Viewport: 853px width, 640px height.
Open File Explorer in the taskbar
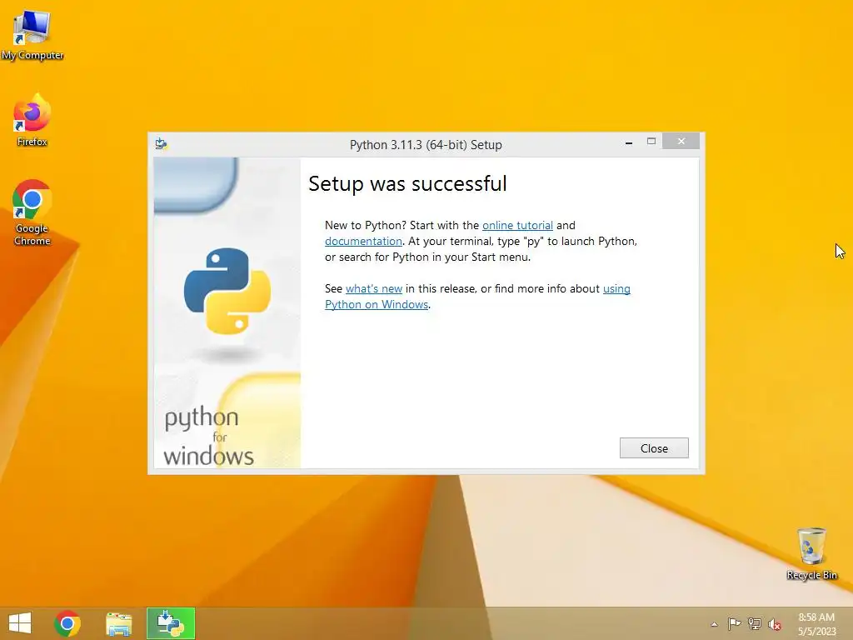[118, 623]
